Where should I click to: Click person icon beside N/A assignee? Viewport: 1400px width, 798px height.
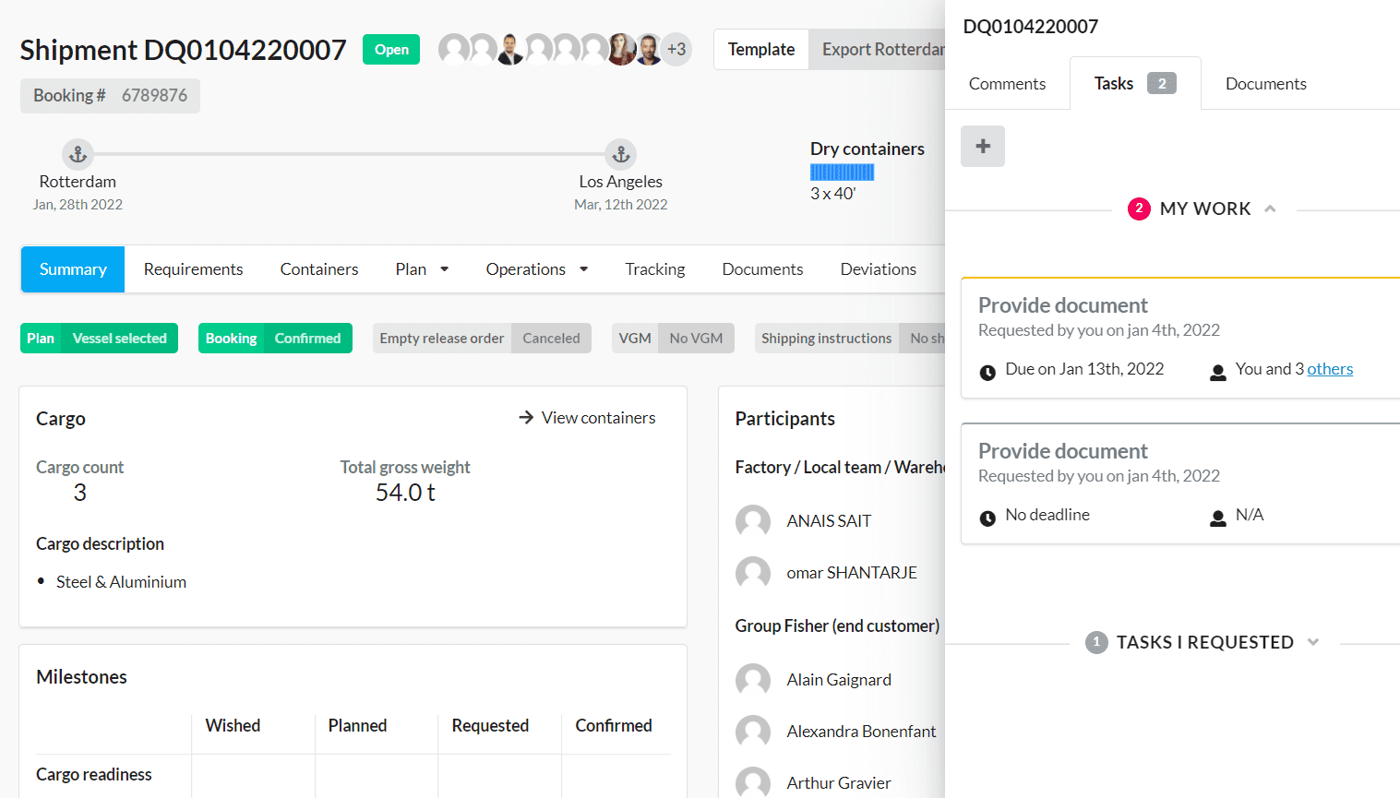[1218, 518]
